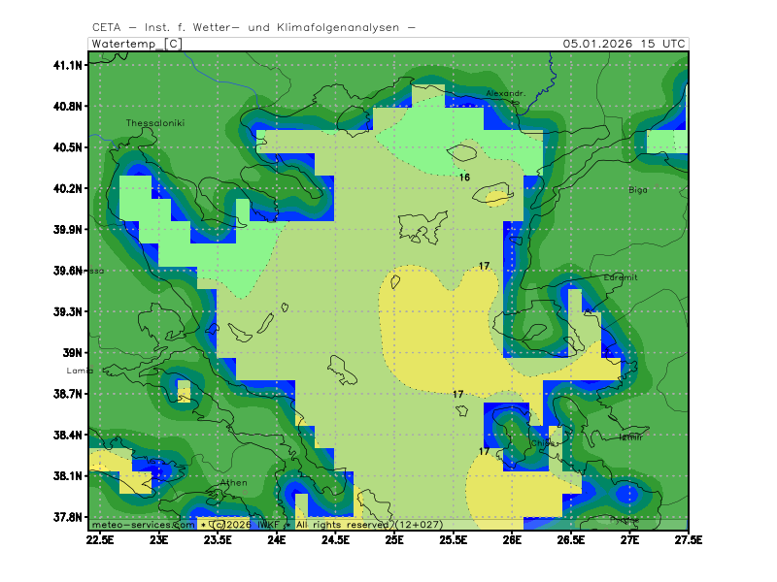Screen dimensions: 777x582
Task: Click the 26E longitude axis label
Action: click(513, 538)
